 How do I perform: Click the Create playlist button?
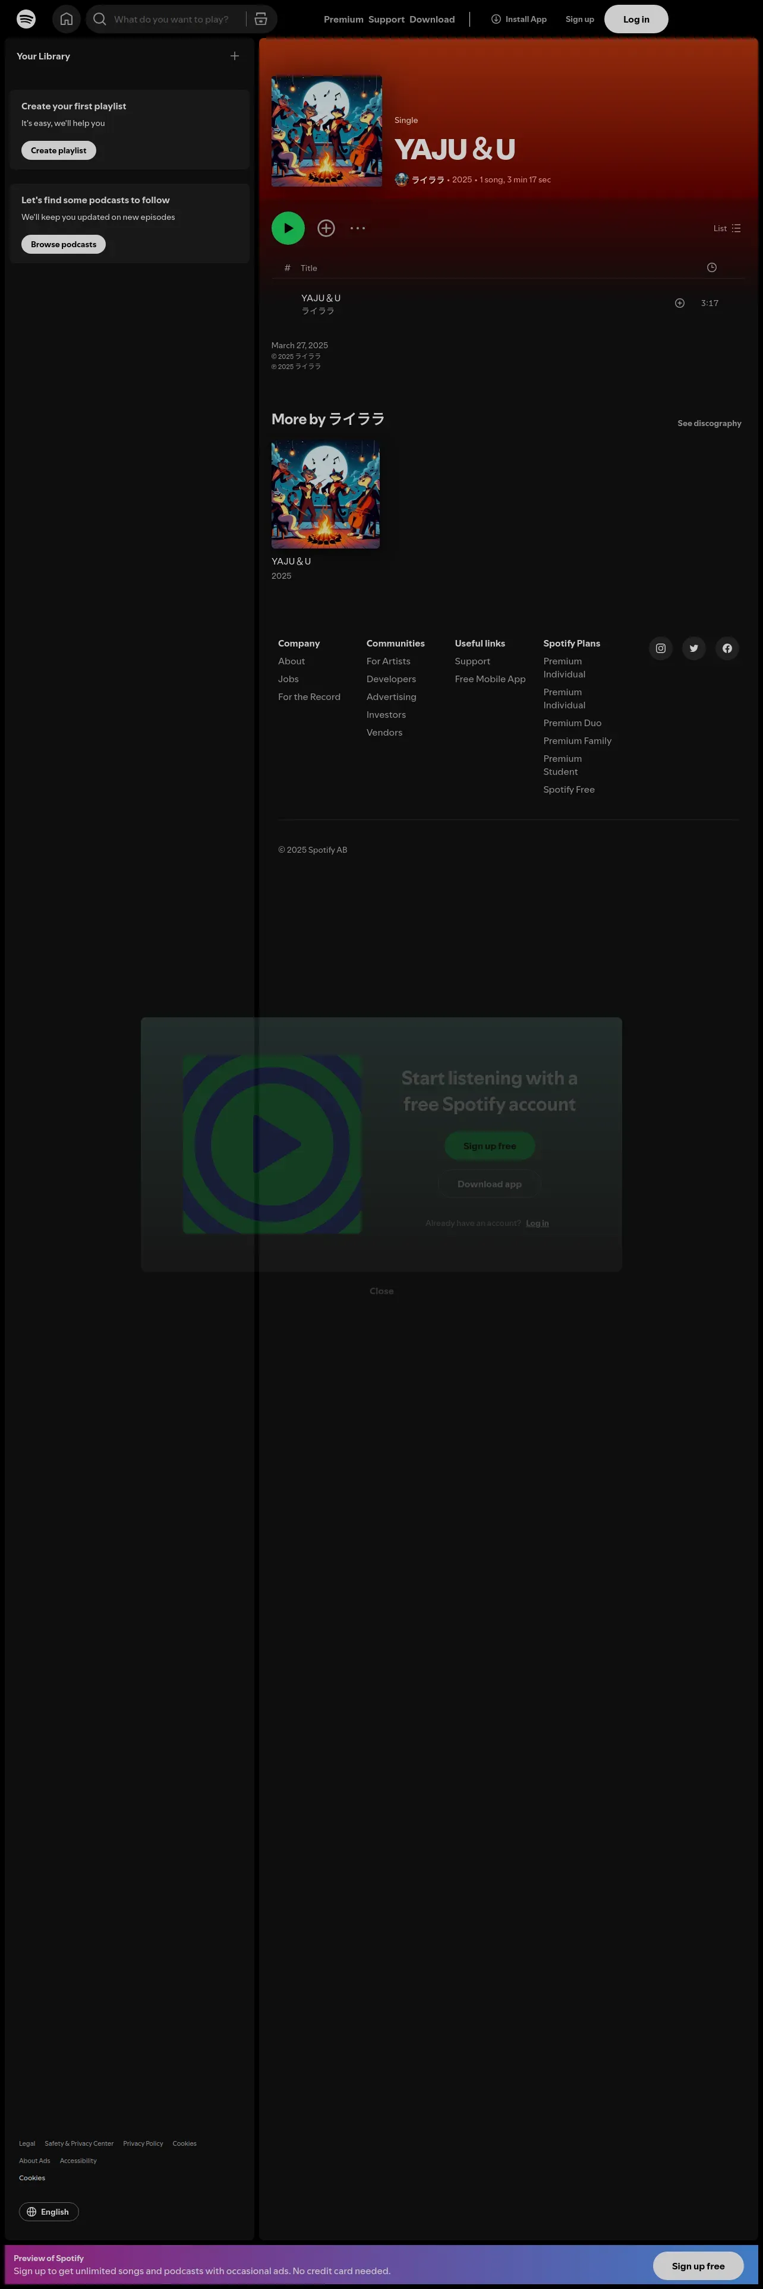(59, 150)
